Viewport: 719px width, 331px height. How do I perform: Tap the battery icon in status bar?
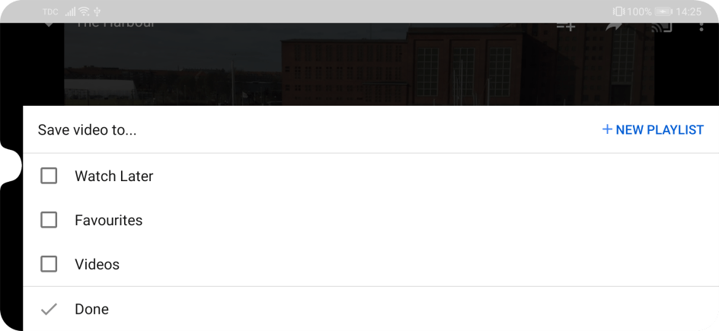tap(663, 11)
